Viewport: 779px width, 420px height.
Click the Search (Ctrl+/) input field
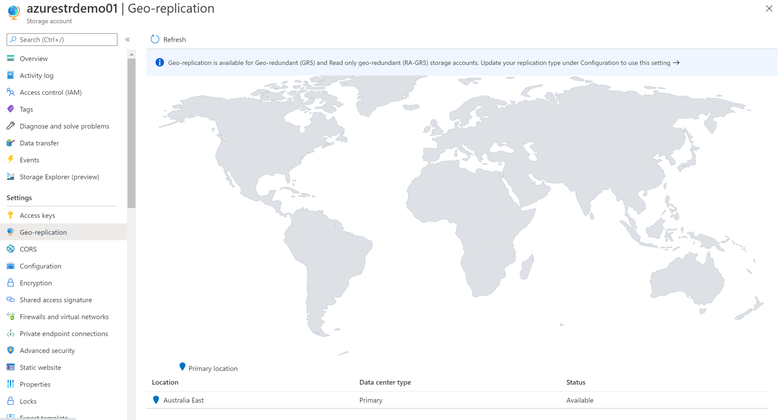click(x=62, y=40)
